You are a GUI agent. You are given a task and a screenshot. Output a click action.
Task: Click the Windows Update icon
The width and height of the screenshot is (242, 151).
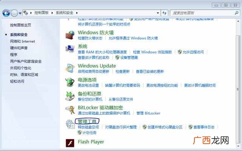(x=70, y=68)
